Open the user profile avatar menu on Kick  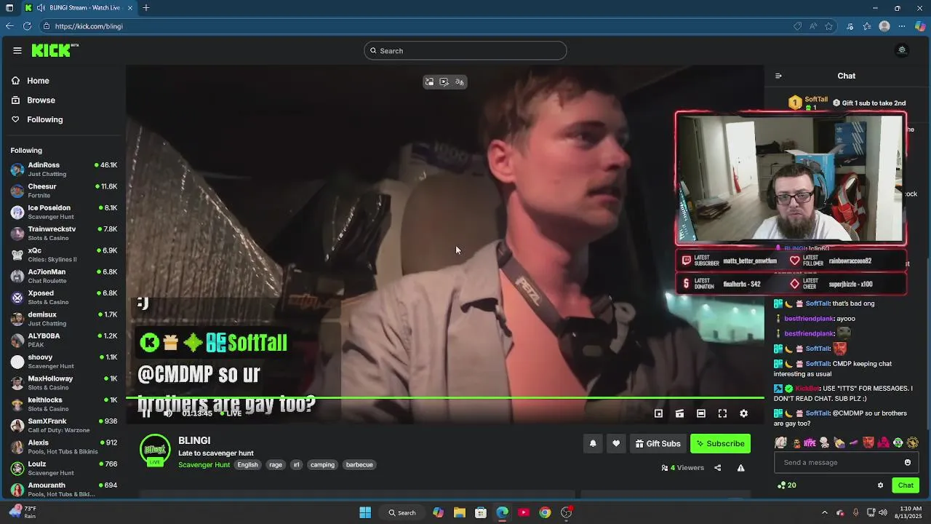coord(902,50)
